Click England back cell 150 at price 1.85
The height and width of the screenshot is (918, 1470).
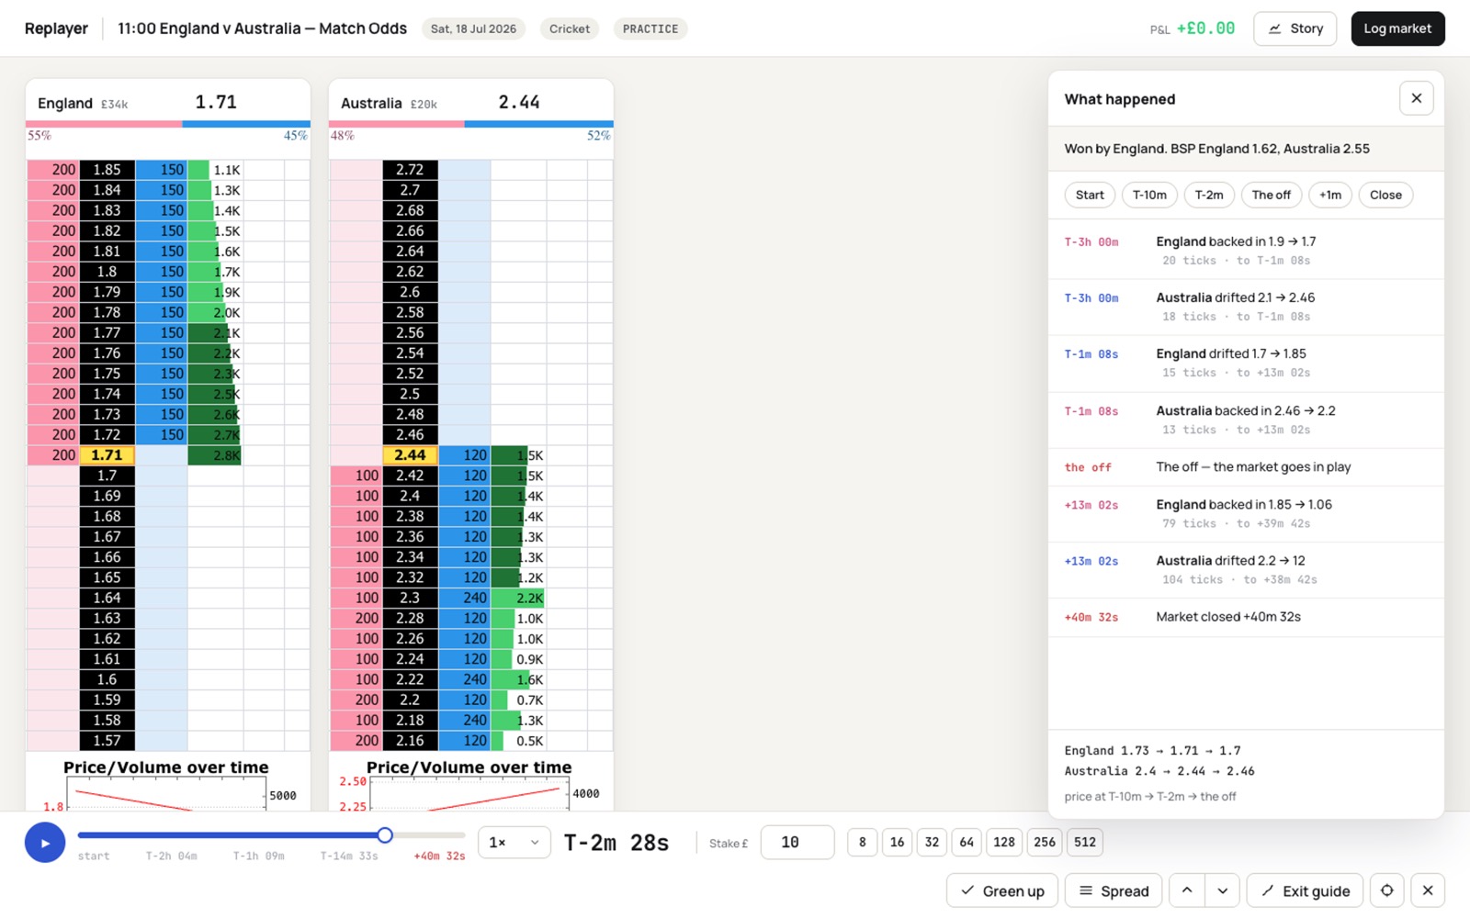coord(162,170)
